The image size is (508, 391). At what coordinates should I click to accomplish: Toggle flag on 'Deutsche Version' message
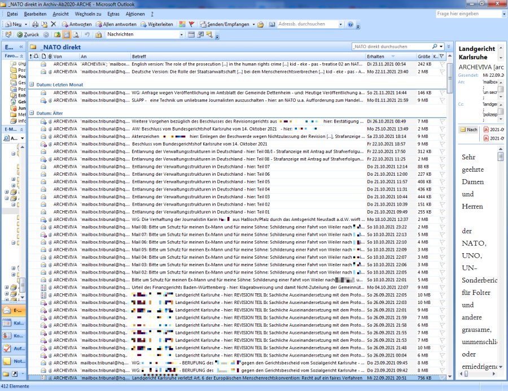(x=442, y=72)
